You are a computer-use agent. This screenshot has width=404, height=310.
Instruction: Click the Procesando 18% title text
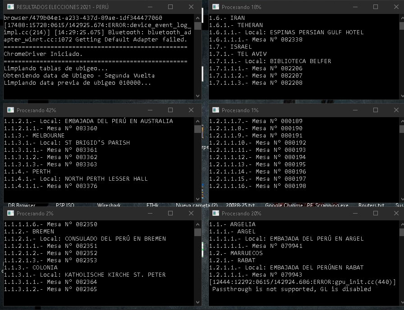click(241, 7)
